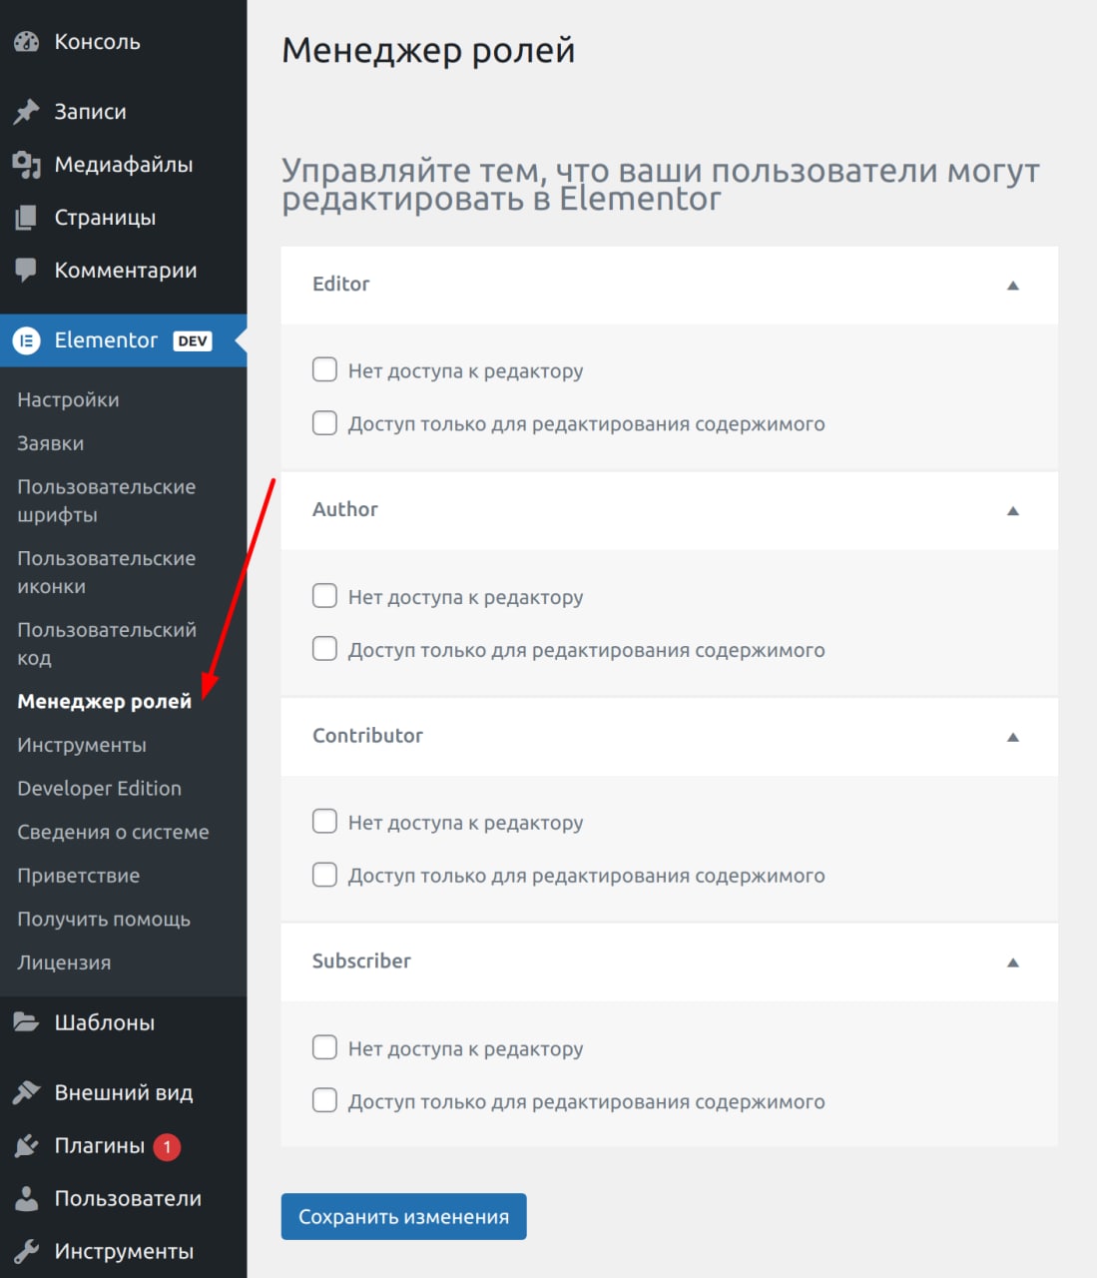Open Сведения о системе submenu item
1097x1278 pixels.
coord(113,832)
